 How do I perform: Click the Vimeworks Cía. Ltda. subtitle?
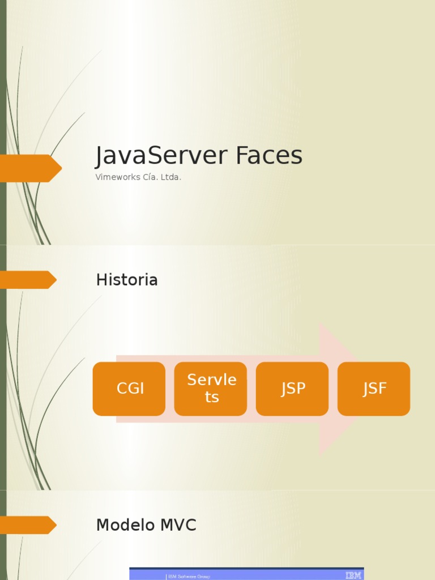(138, 177)
